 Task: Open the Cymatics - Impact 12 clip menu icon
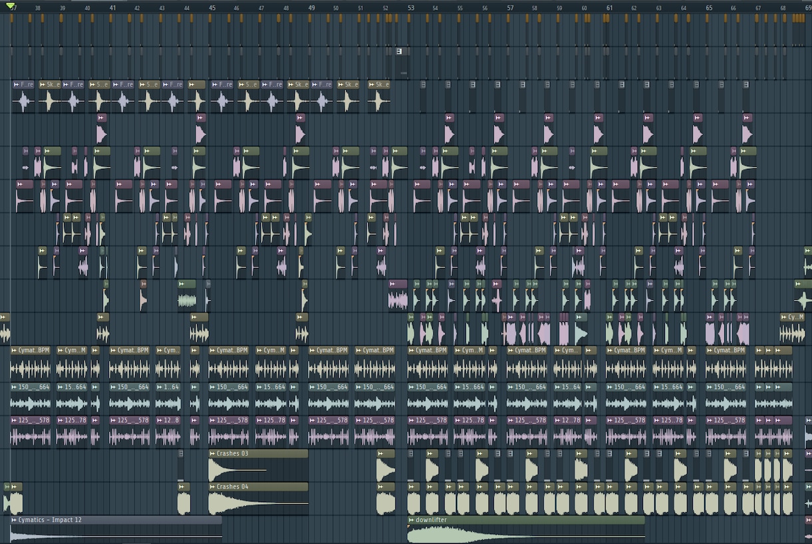point(14,520)
